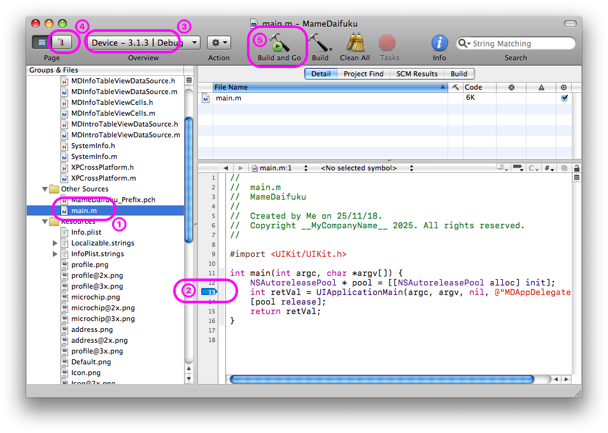This screenshot has height=433, width=608.
Task: Open the Action gear dropdown menu
Action: [218, 43]
